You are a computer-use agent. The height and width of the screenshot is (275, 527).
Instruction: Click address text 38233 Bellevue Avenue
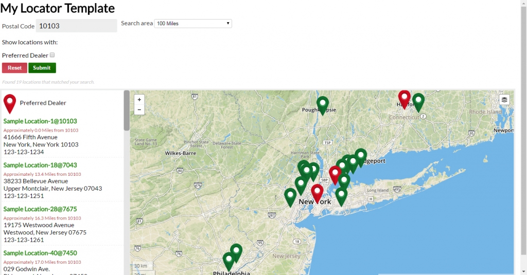click(36, 181)
